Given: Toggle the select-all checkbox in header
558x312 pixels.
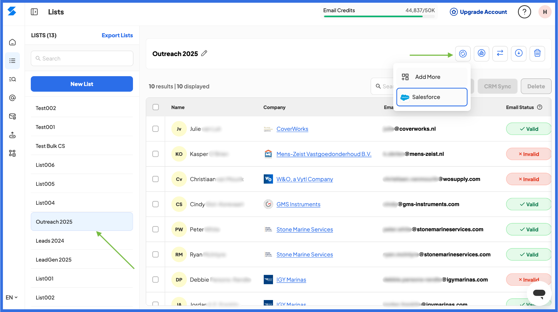Looking at the screenshot, I should 156,107.
